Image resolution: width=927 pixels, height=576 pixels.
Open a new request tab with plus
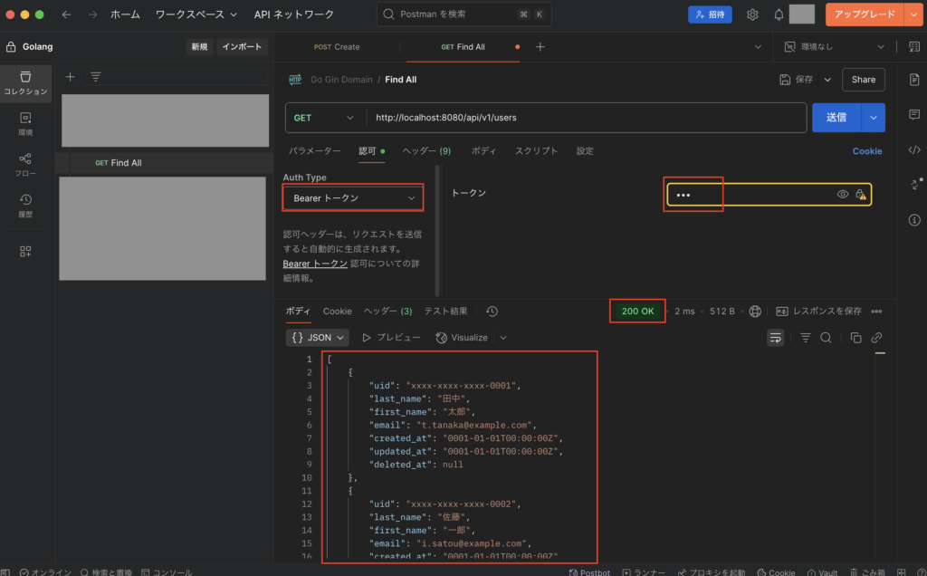(x=540, y=47)
